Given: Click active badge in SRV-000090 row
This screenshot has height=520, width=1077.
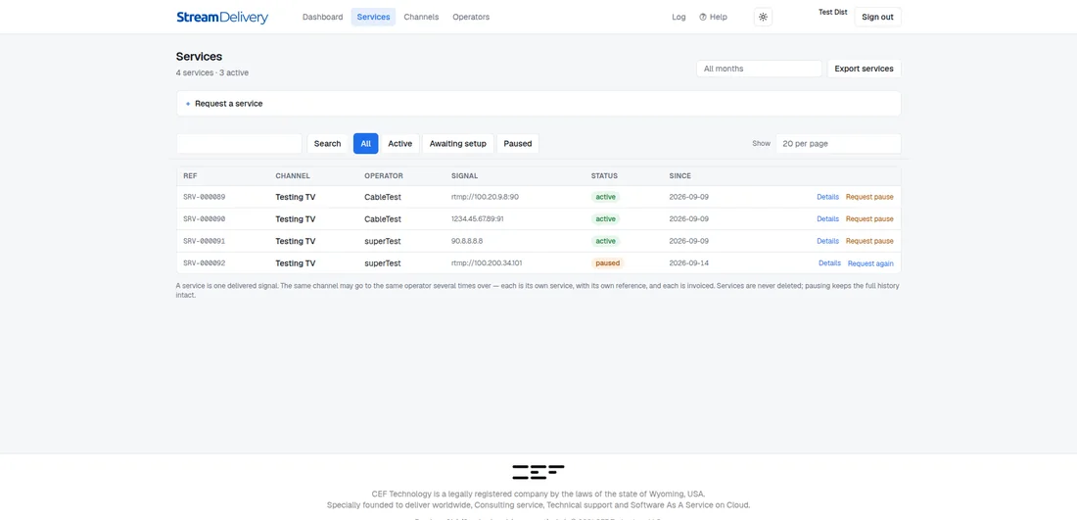Looking at the screenshot, I should point(605,219).
